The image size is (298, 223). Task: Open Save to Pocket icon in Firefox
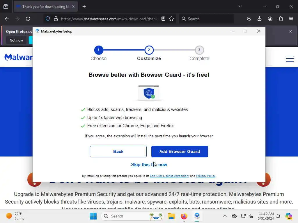[x=249, y=19]
